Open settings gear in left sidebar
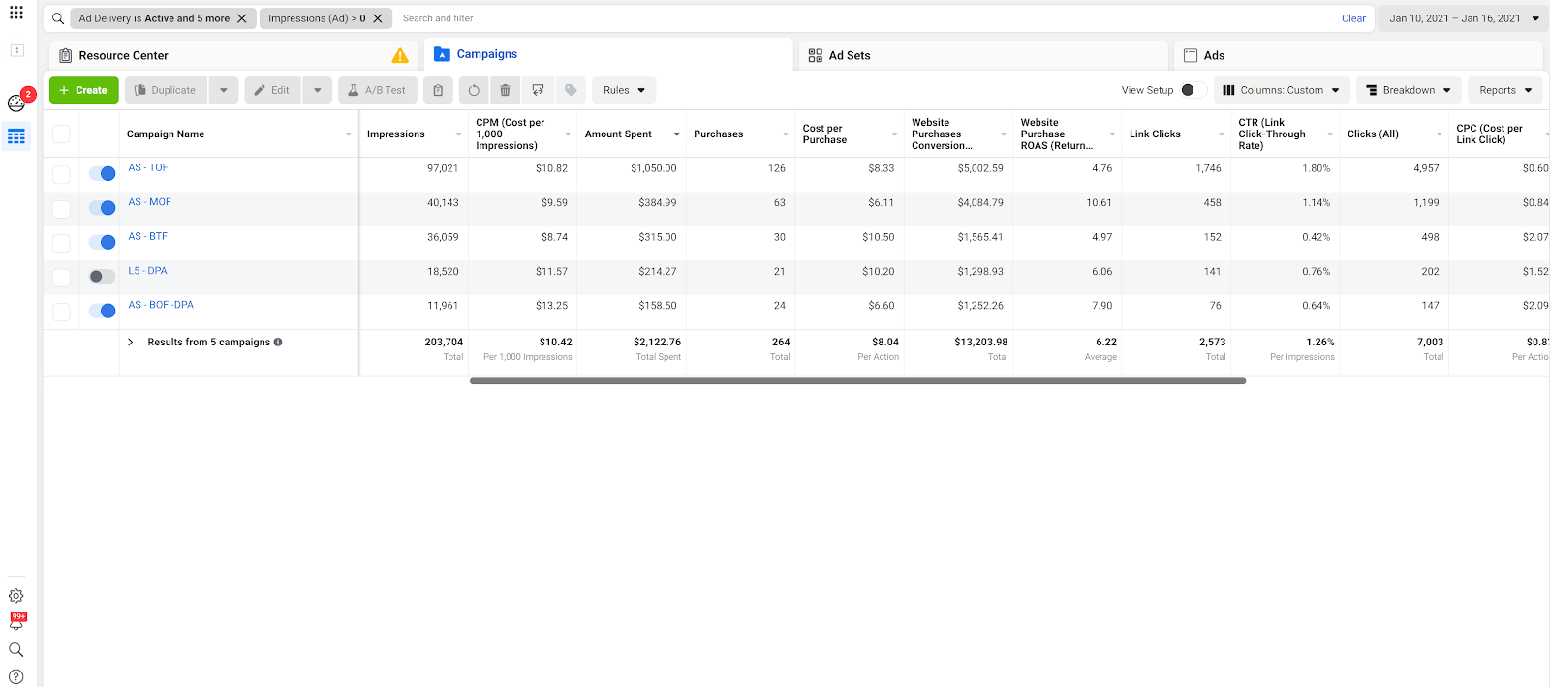The height and width of the screenshot is (687, 1550). pos(16,596)
